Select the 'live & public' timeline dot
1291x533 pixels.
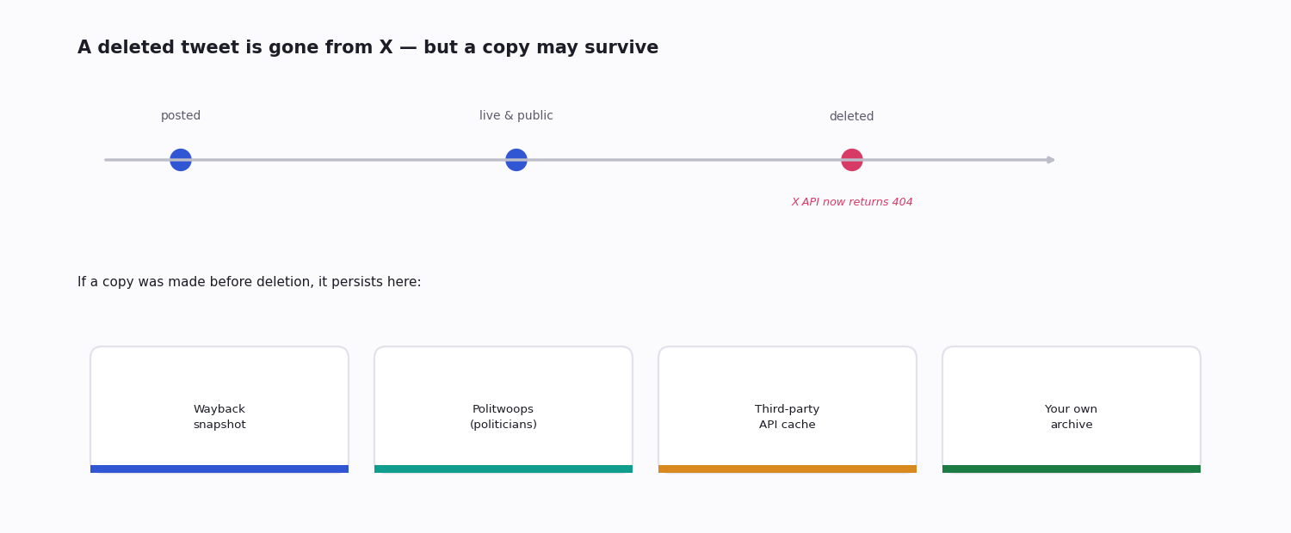click(516, 160)
